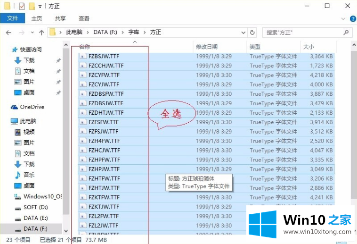Sort by 修改日期 column header

(x=207, y=47)
